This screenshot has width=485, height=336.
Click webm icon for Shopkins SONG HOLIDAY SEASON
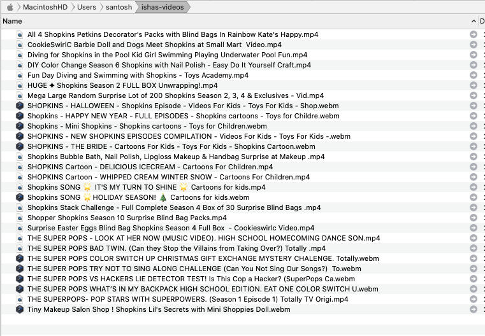point(20,198)
